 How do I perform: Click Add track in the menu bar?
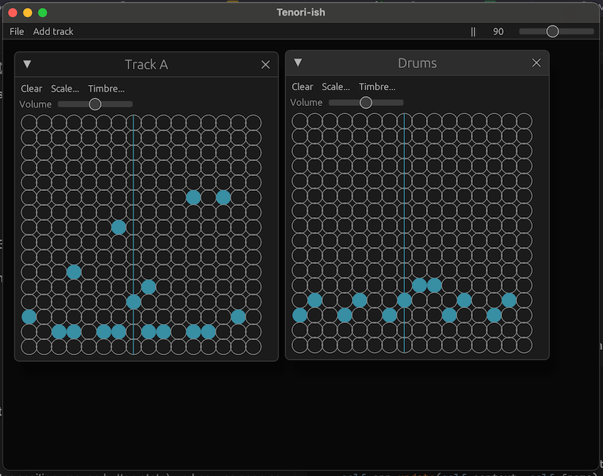(x=53, y=31)
